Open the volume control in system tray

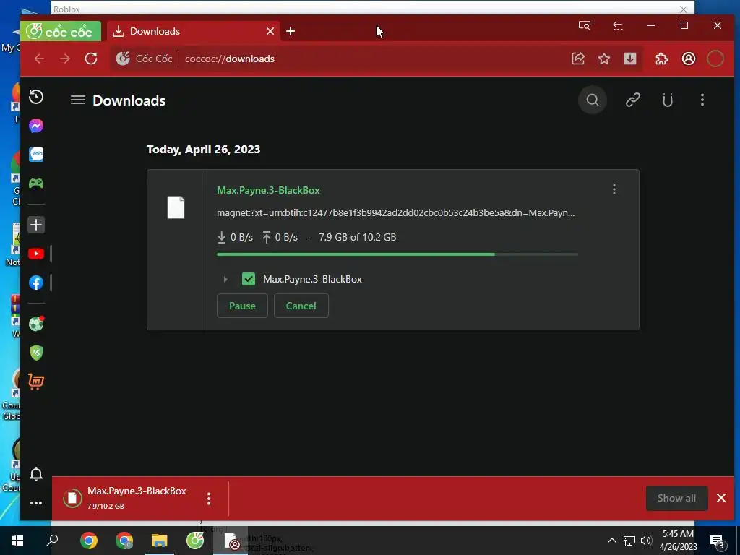[646, 541]
